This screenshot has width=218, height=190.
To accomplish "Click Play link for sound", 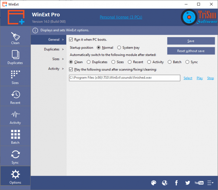I will (x=200, y=78).
